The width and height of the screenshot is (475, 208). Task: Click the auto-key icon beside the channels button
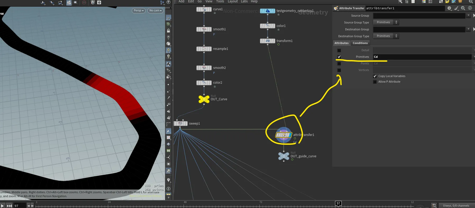coord(434,205)
